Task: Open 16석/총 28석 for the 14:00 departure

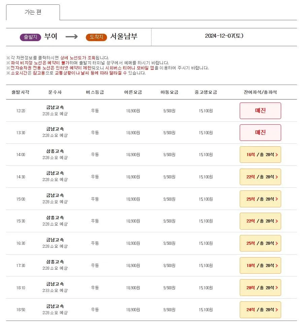Action: 260,154
